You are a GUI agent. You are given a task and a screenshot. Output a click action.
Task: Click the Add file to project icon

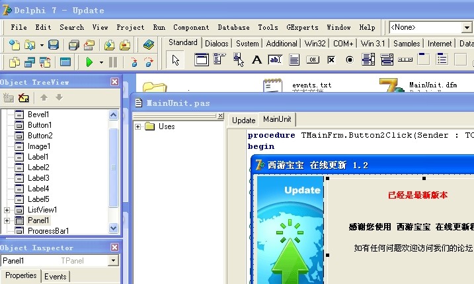pos(110,45)
